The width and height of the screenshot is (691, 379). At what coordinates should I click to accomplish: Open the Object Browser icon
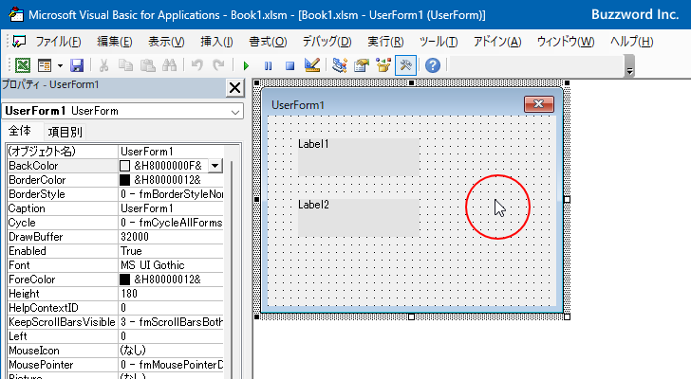pyautogui.click(x=383, y=65)
